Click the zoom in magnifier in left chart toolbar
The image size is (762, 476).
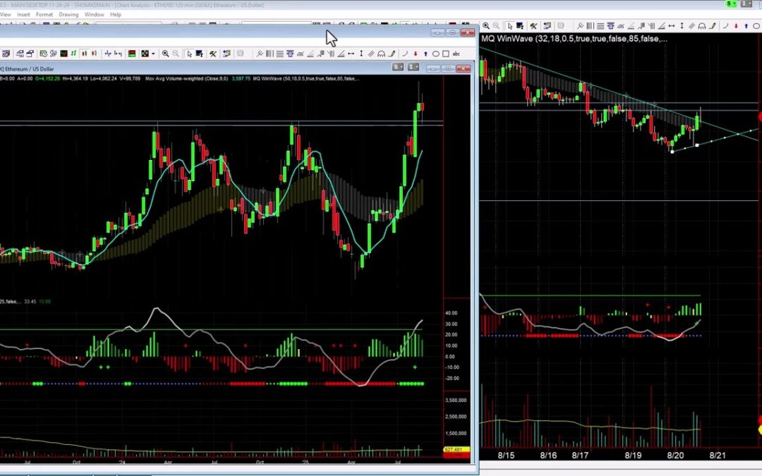165,54
